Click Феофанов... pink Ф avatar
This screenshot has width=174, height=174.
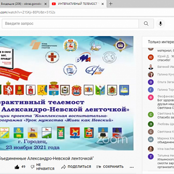(151, 97)
